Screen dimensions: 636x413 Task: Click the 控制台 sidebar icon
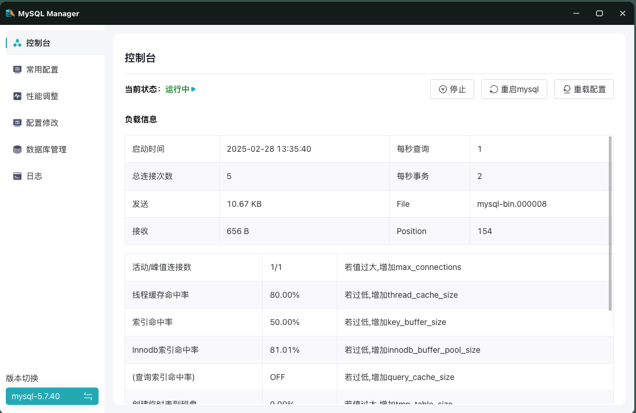pyautogui.click(x=17, y=43)
